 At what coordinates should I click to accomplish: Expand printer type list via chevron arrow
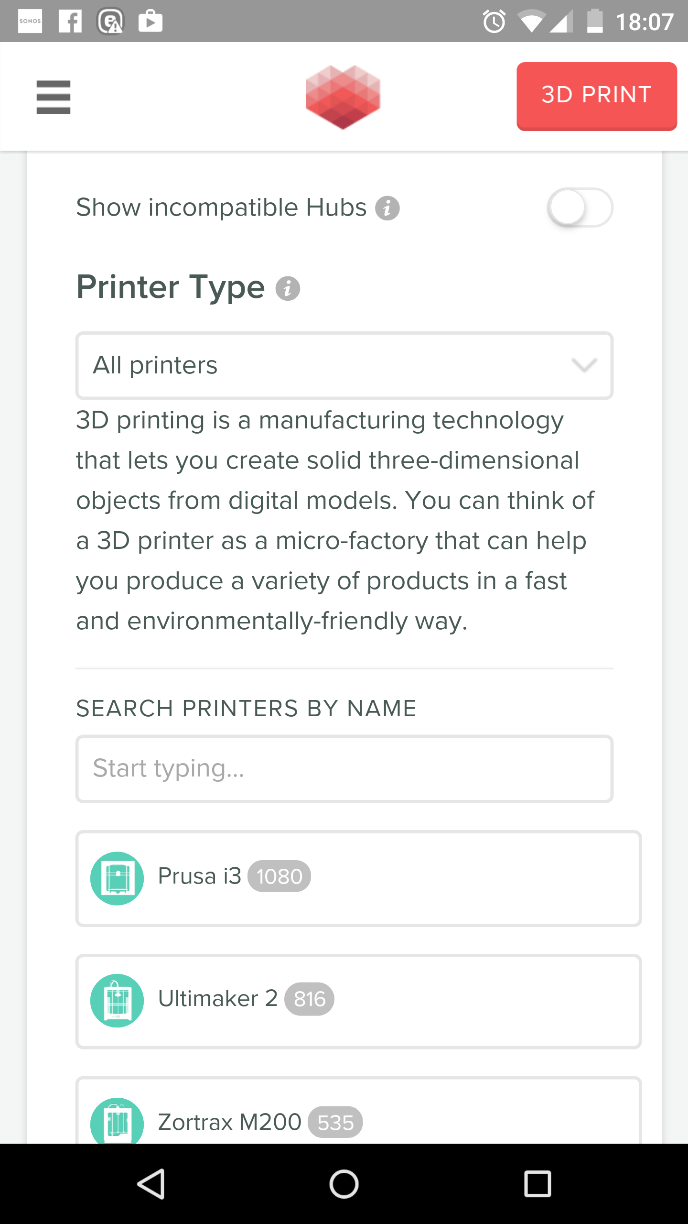click(584, 366)
